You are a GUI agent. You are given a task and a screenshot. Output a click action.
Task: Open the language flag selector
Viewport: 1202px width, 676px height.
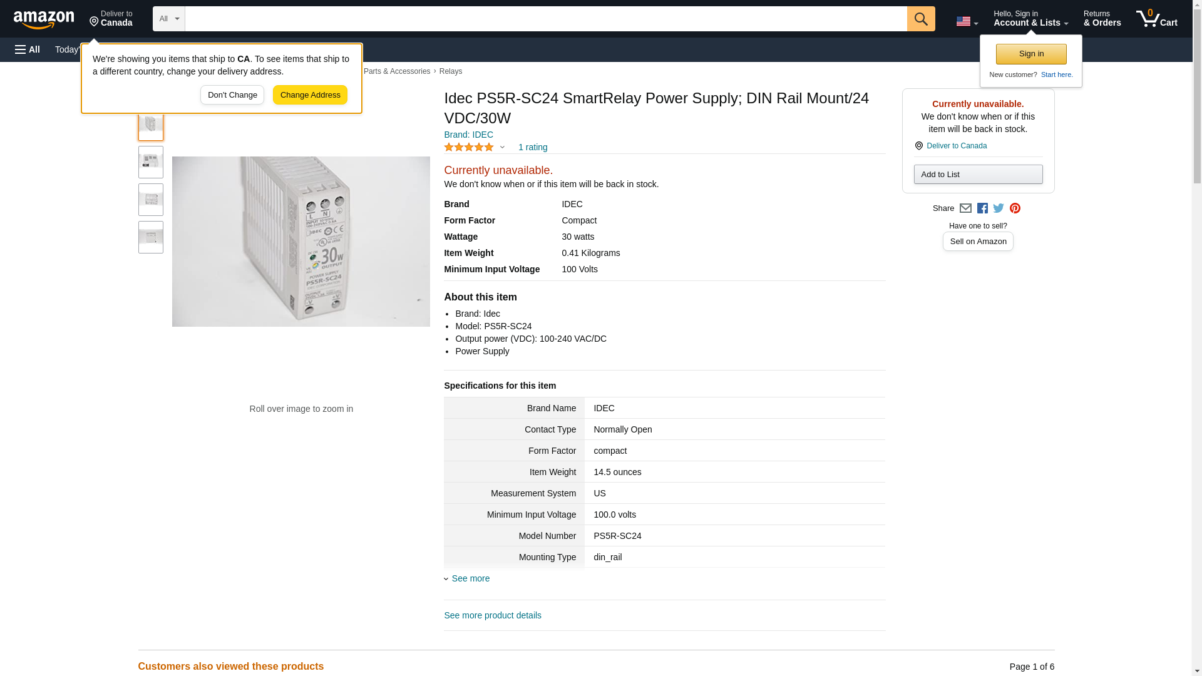[x=967, y=21]
